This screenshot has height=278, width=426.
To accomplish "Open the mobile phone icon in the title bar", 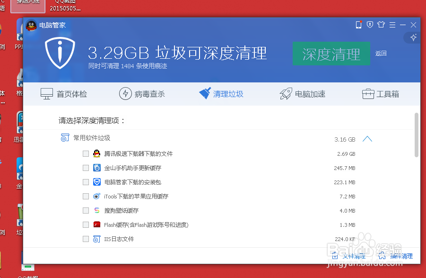I will pos(358,25).
